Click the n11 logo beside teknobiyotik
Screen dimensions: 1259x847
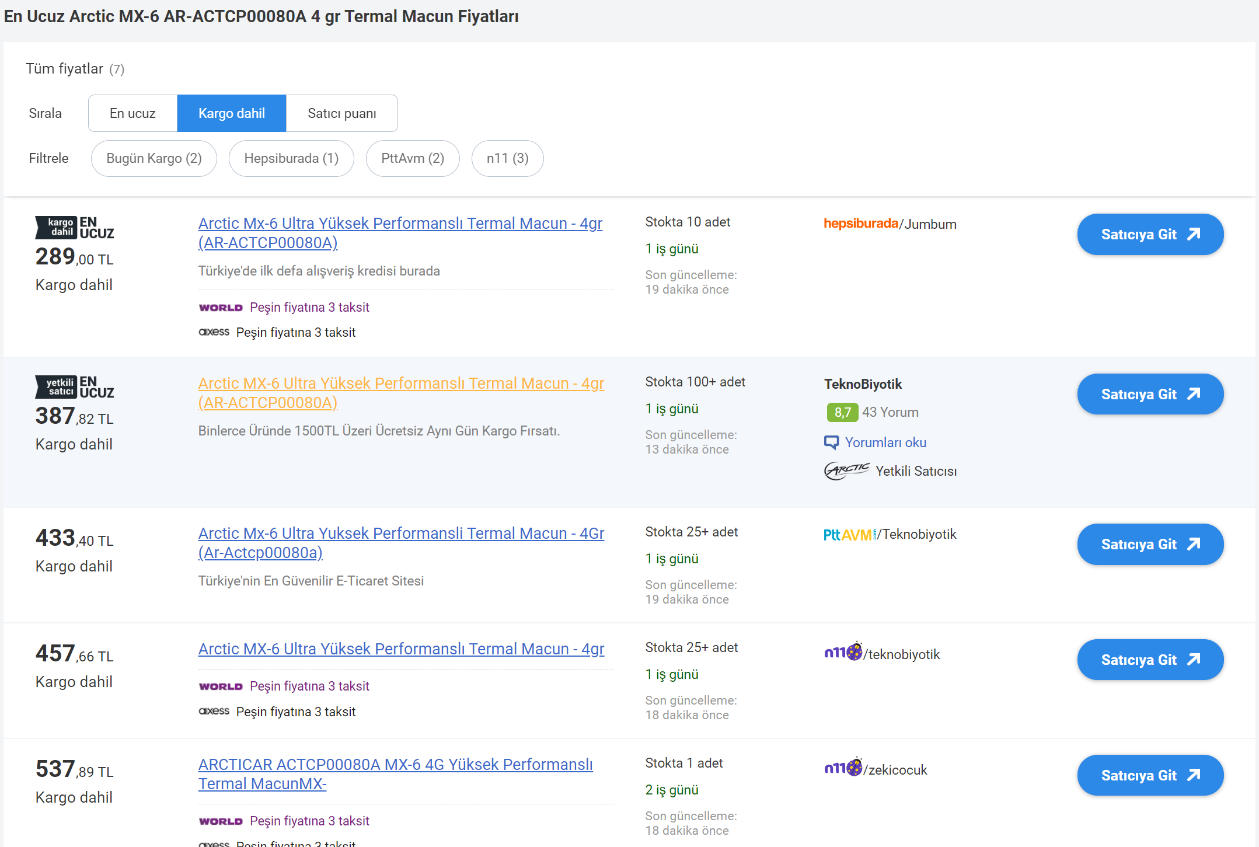click(843, 653)
